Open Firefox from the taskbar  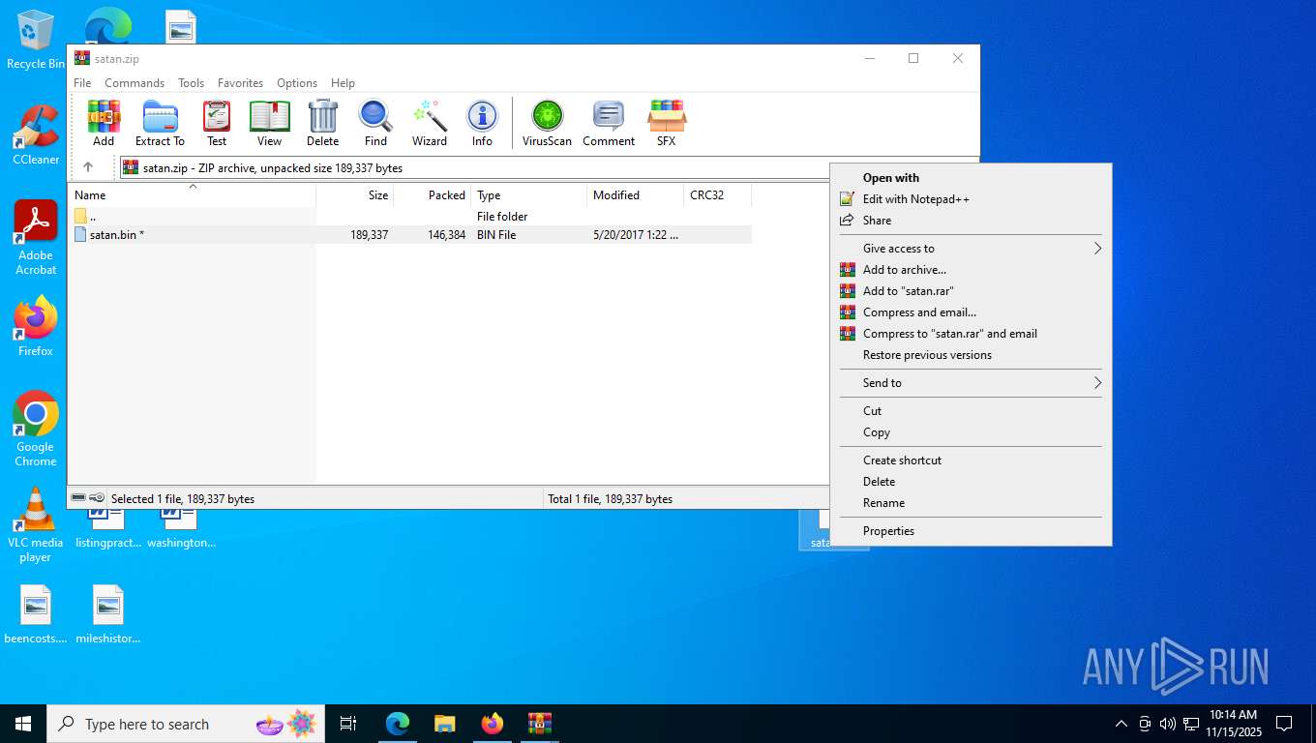coord(493,724)
